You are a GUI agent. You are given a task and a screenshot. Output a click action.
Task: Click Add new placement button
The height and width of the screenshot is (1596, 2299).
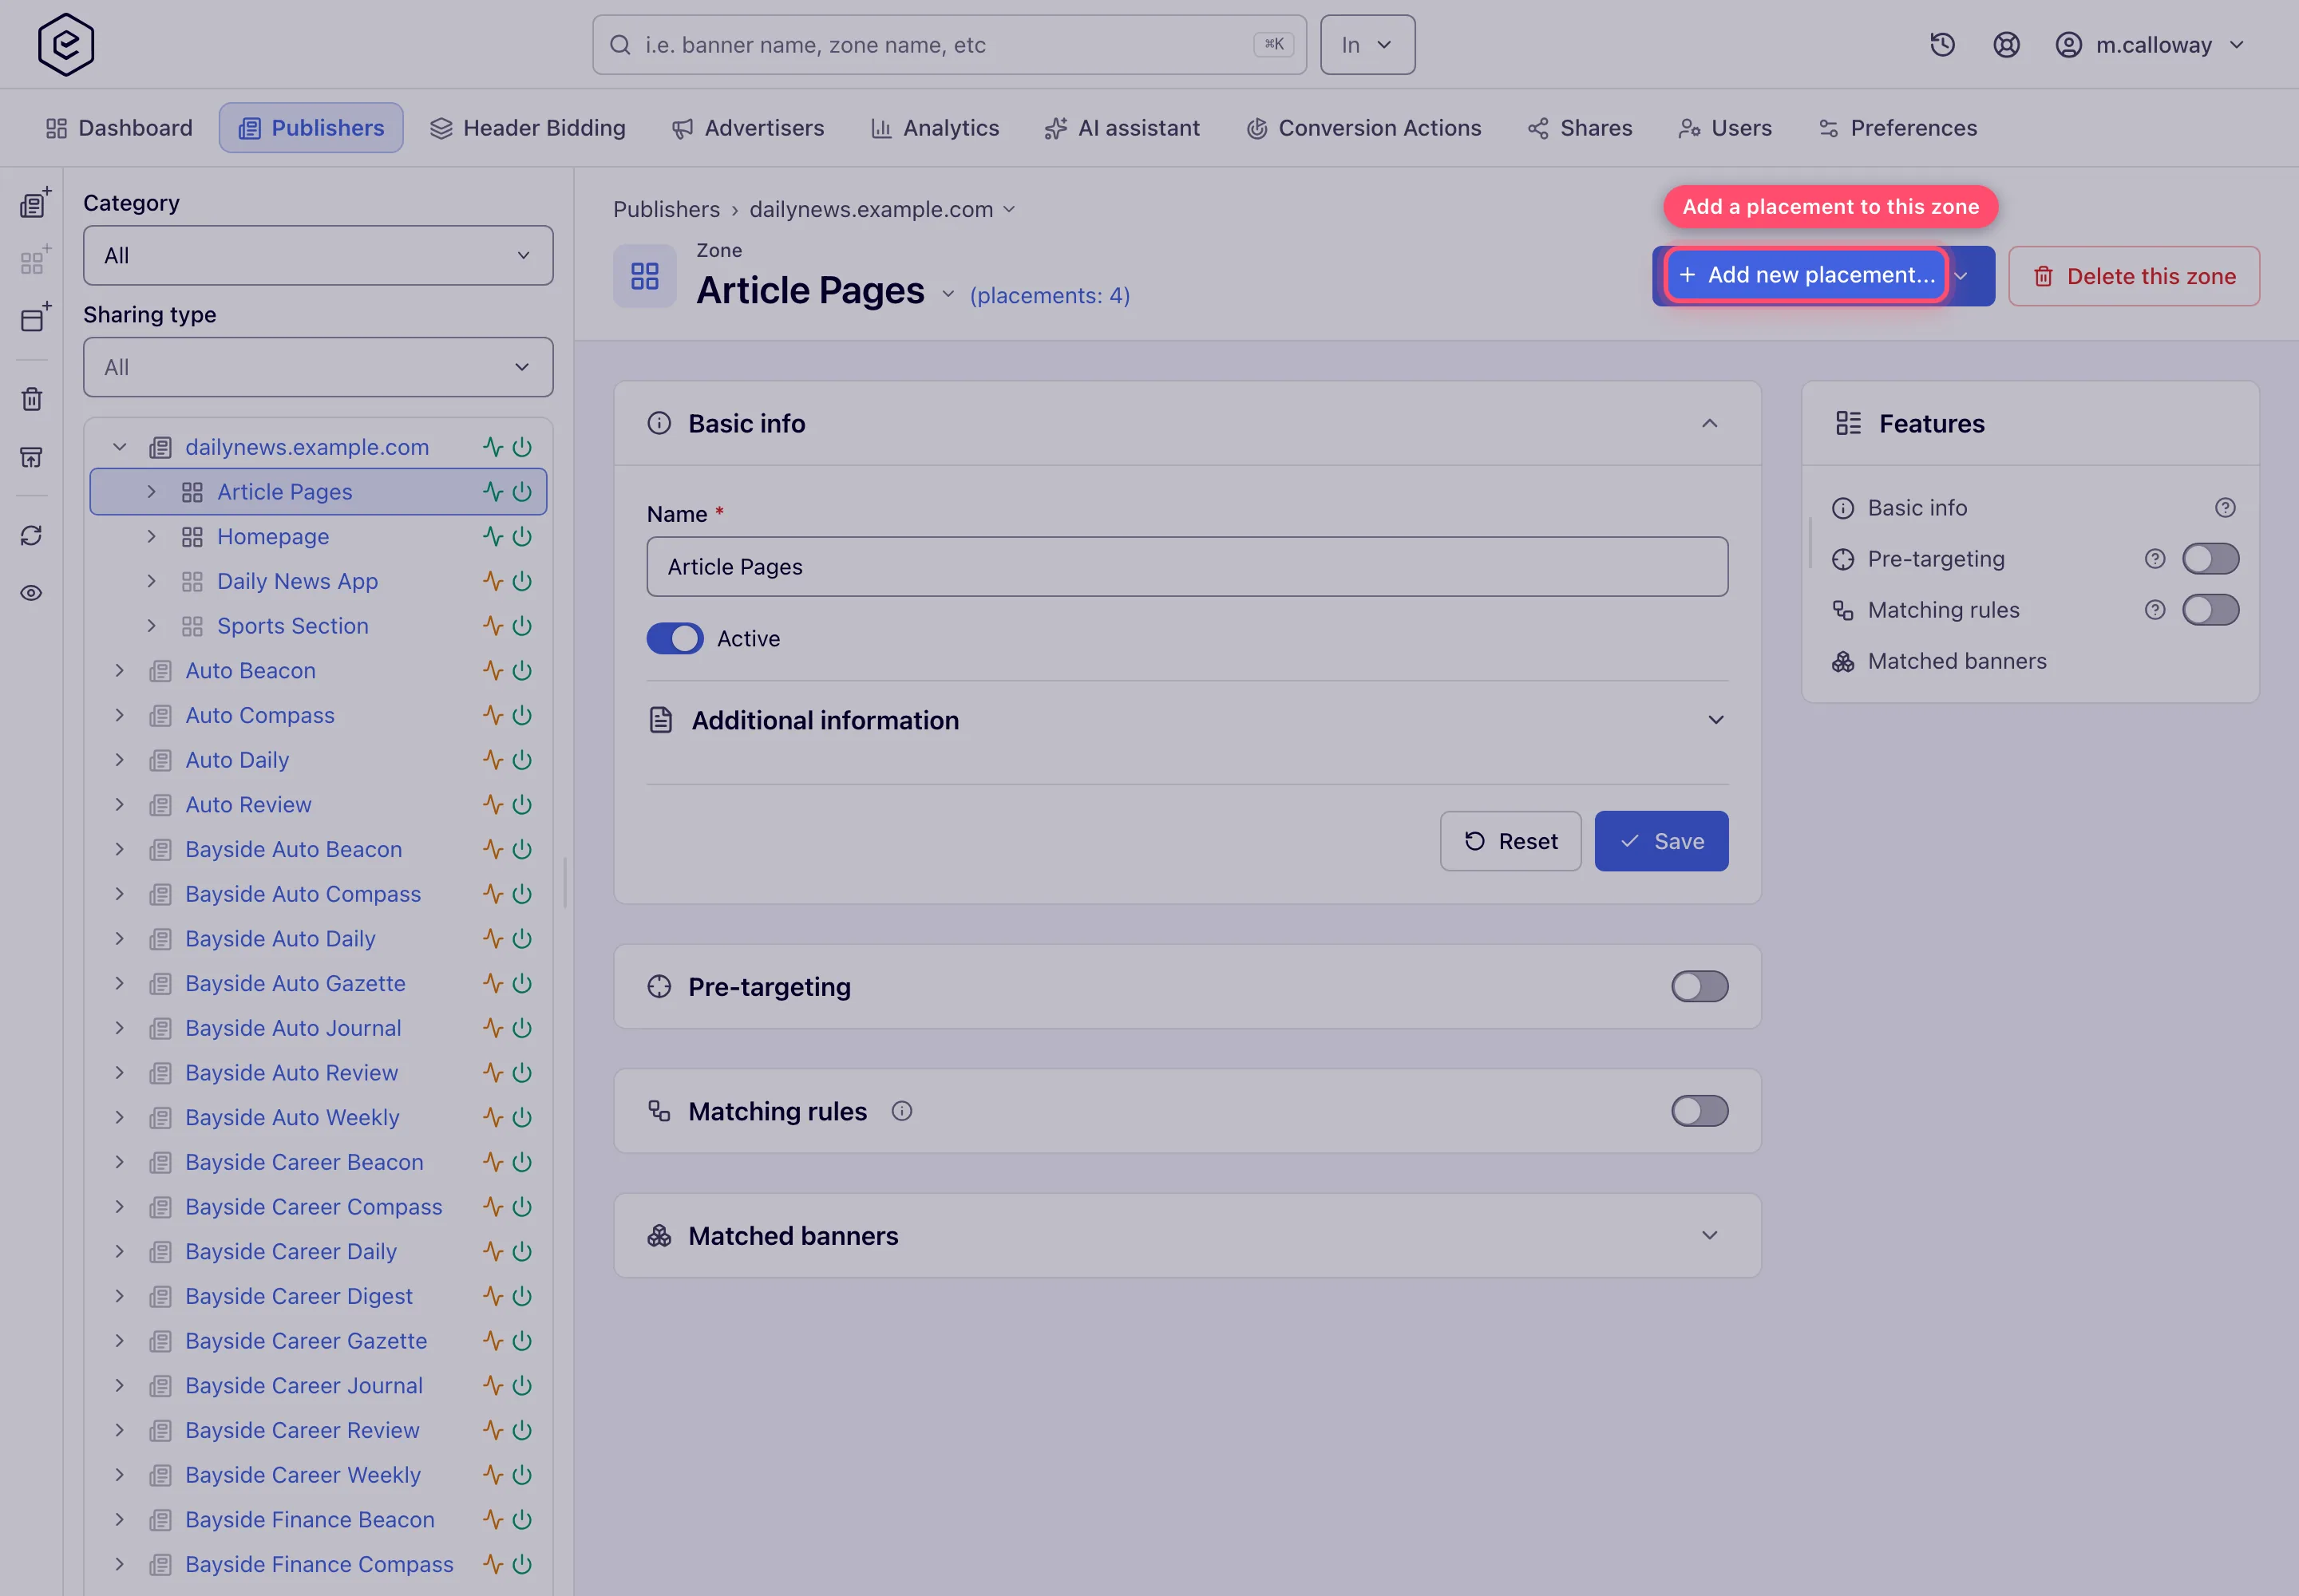[1806, 275]
